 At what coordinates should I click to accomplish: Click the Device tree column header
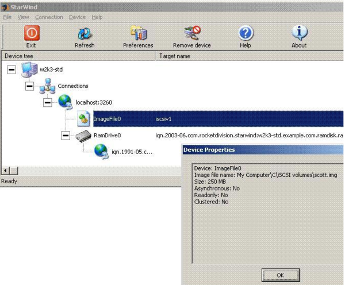point(78,56)
